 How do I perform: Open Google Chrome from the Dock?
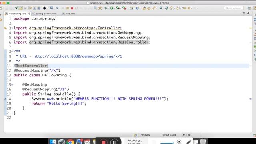(70, 142)
